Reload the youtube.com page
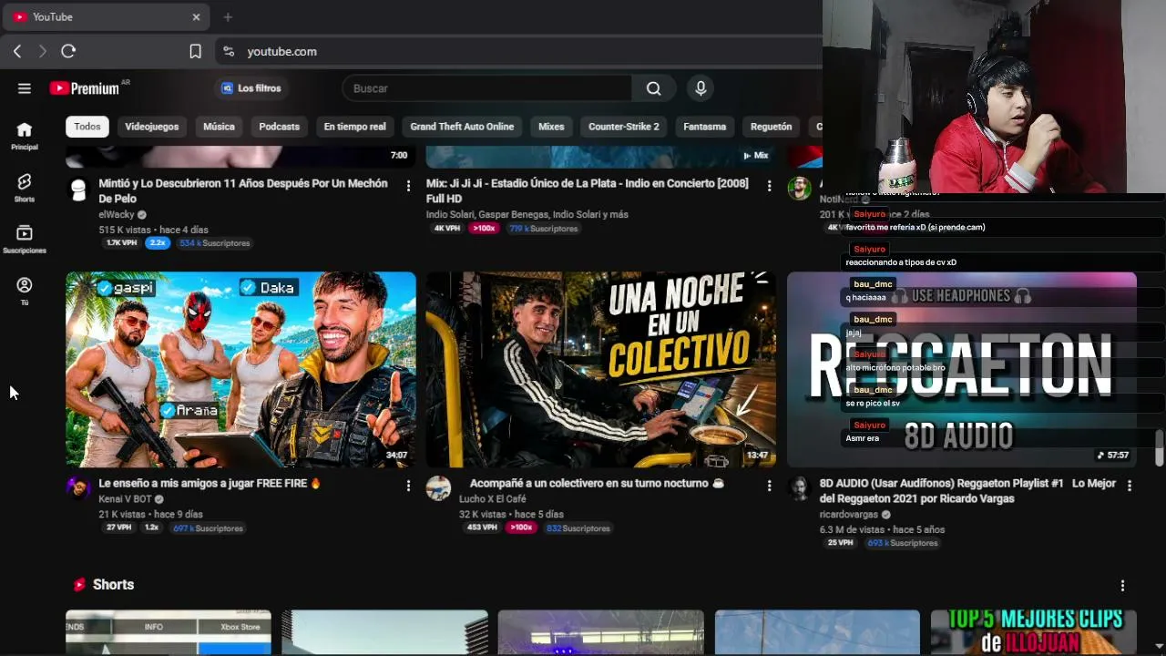This screenshot has width=1166, height=656. [68, 52]
